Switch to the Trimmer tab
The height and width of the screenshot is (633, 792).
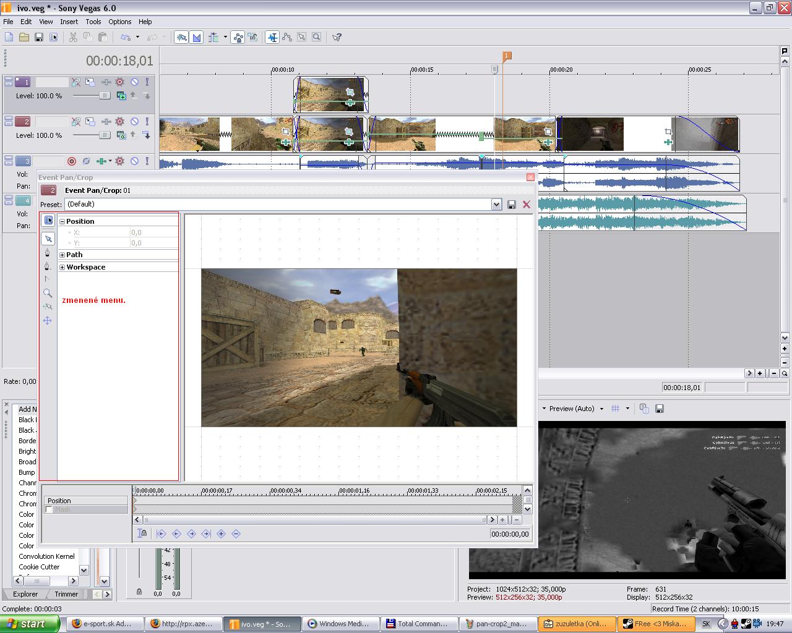[66, 594]
